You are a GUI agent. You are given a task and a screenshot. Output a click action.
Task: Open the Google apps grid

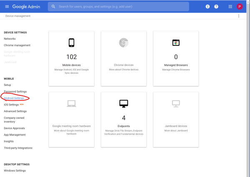pos(230,7)
